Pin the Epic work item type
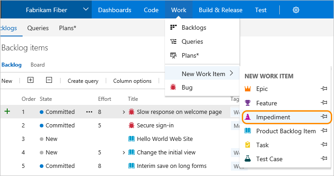The height and width of the screenshot is (176, 334). (324, 89)
